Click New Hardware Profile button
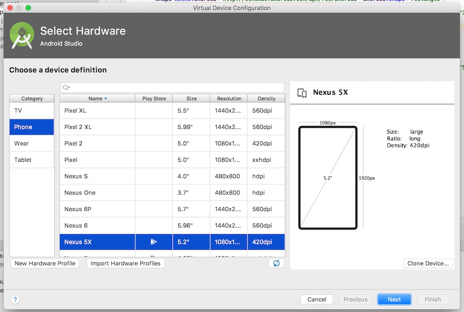464x312 pixels. coord(45,264)
